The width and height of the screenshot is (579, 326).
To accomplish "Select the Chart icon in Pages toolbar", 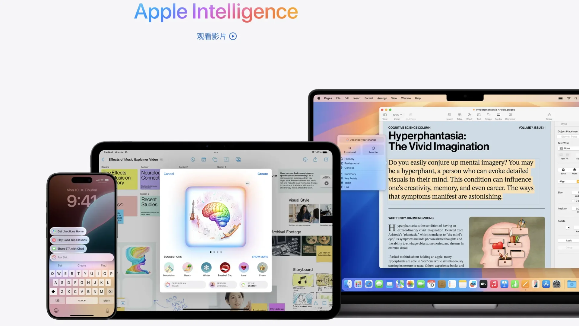I will click(x=470, y=115).
